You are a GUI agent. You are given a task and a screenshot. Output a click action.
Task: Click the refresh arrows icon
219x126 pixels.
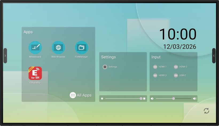[x=206, y=111]
